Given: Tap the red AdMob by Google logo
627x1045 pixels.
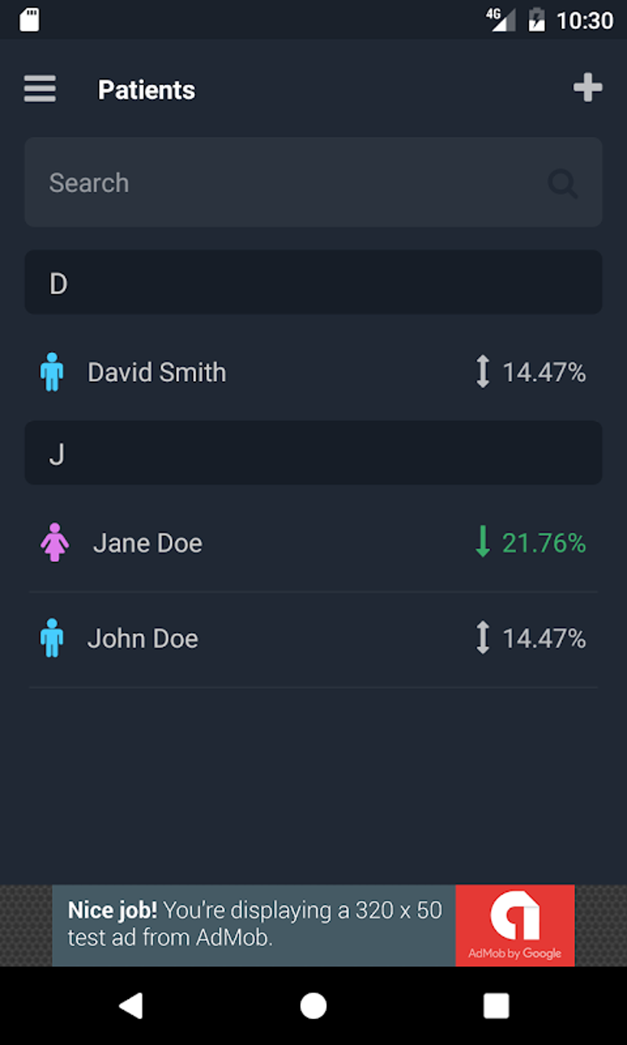Looking at the screenshot, I should click(515, 925).
